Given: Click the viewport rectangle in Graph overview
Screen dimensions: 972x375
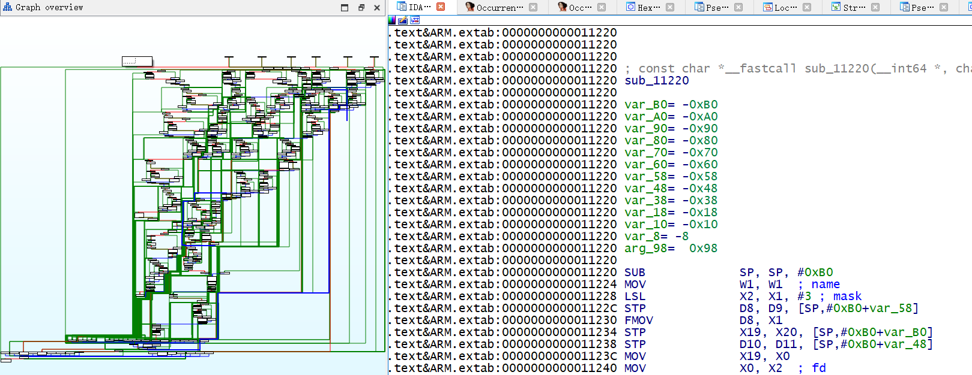Looking at the screenshot, I should (137, 61).
